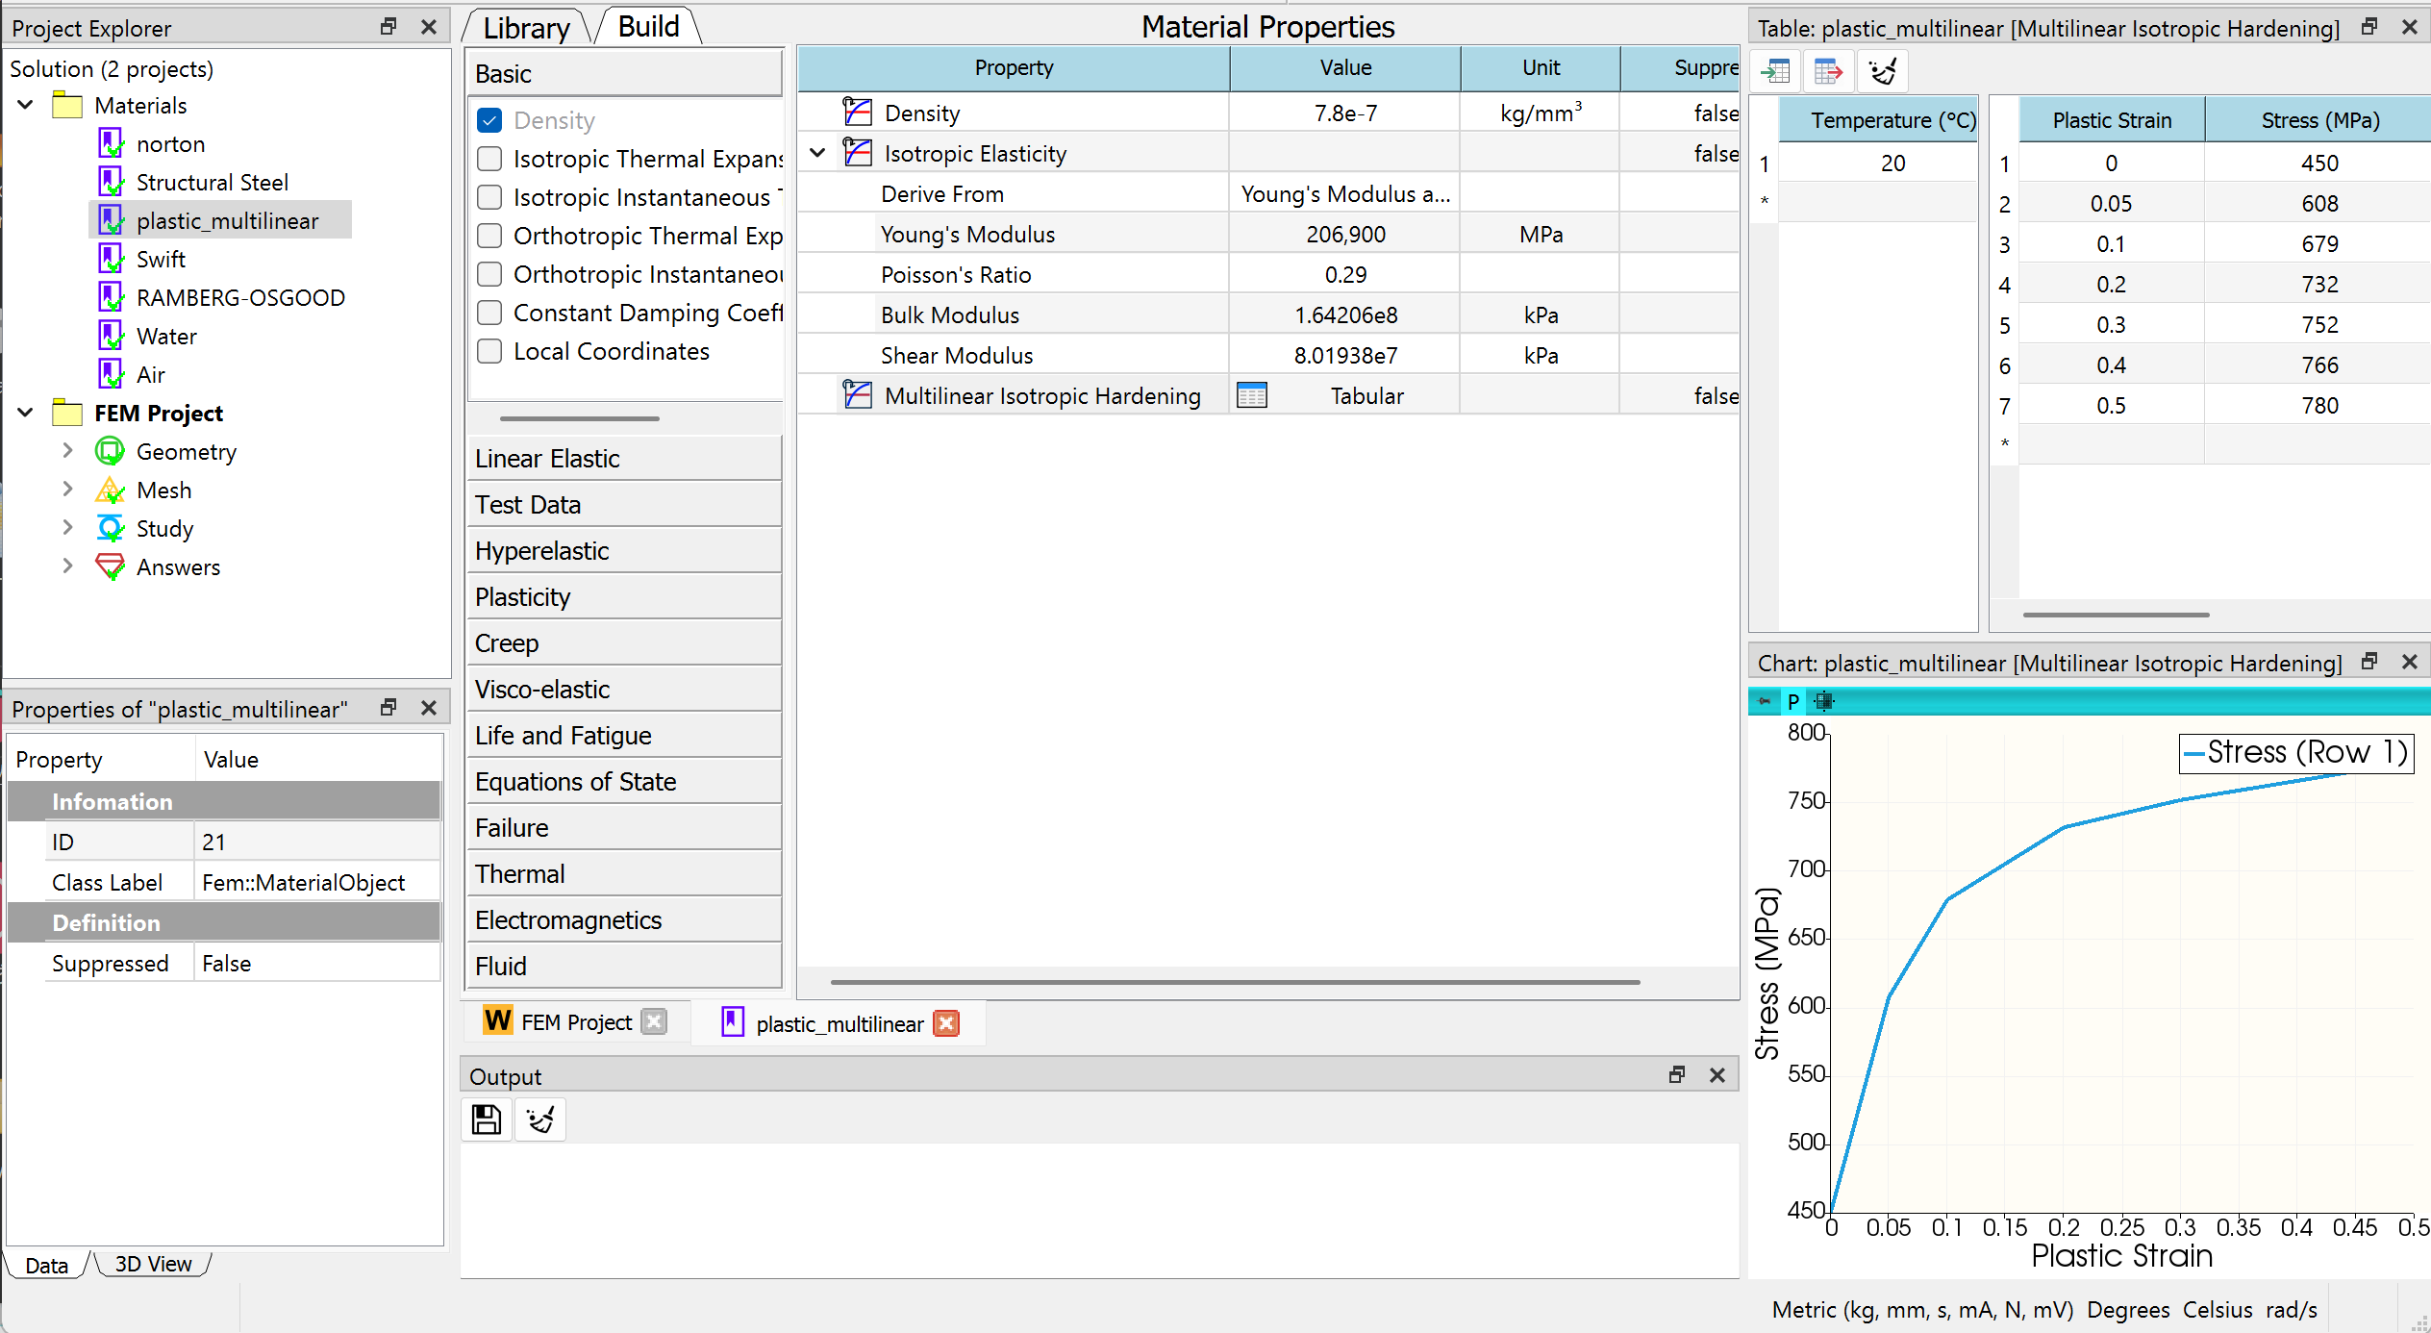
Task: Close the plastic_multilinear document tab
Action: coord(946,1023)
